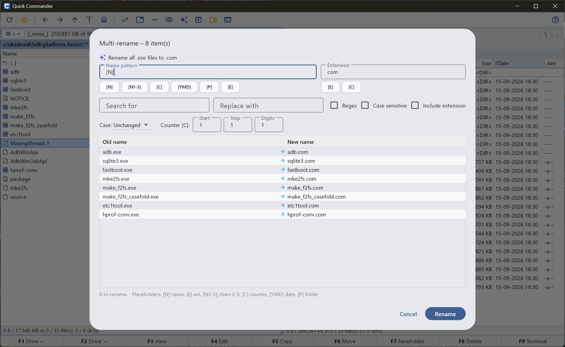Click Cancel in the Multi-rename dialog

pos(408,314)
